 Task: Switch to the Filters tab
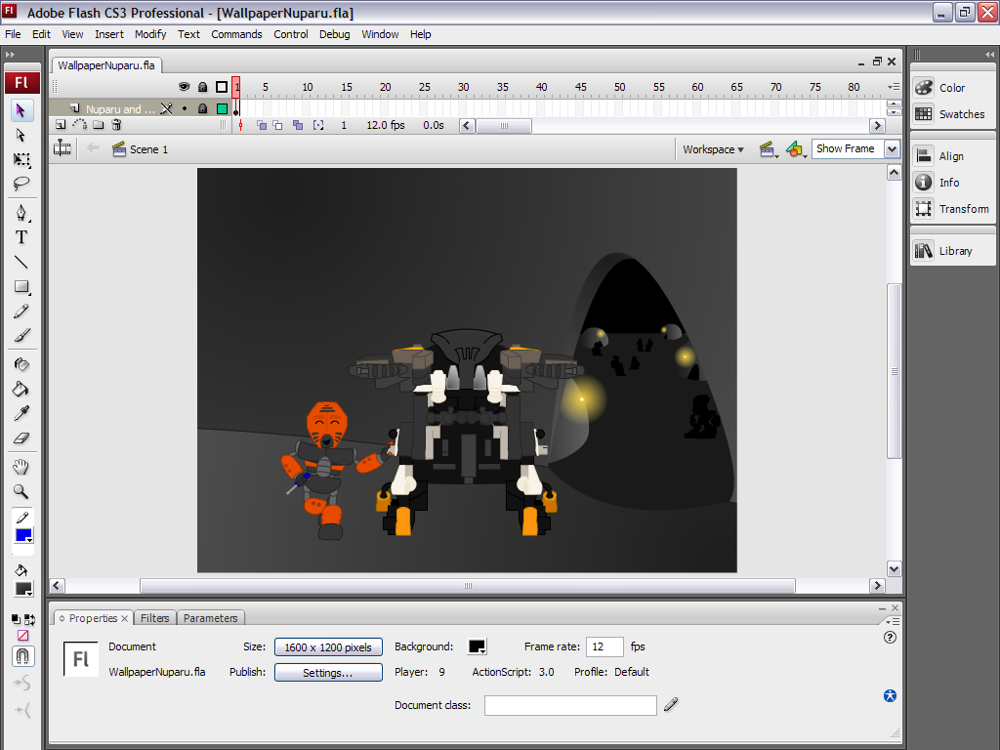154,618
